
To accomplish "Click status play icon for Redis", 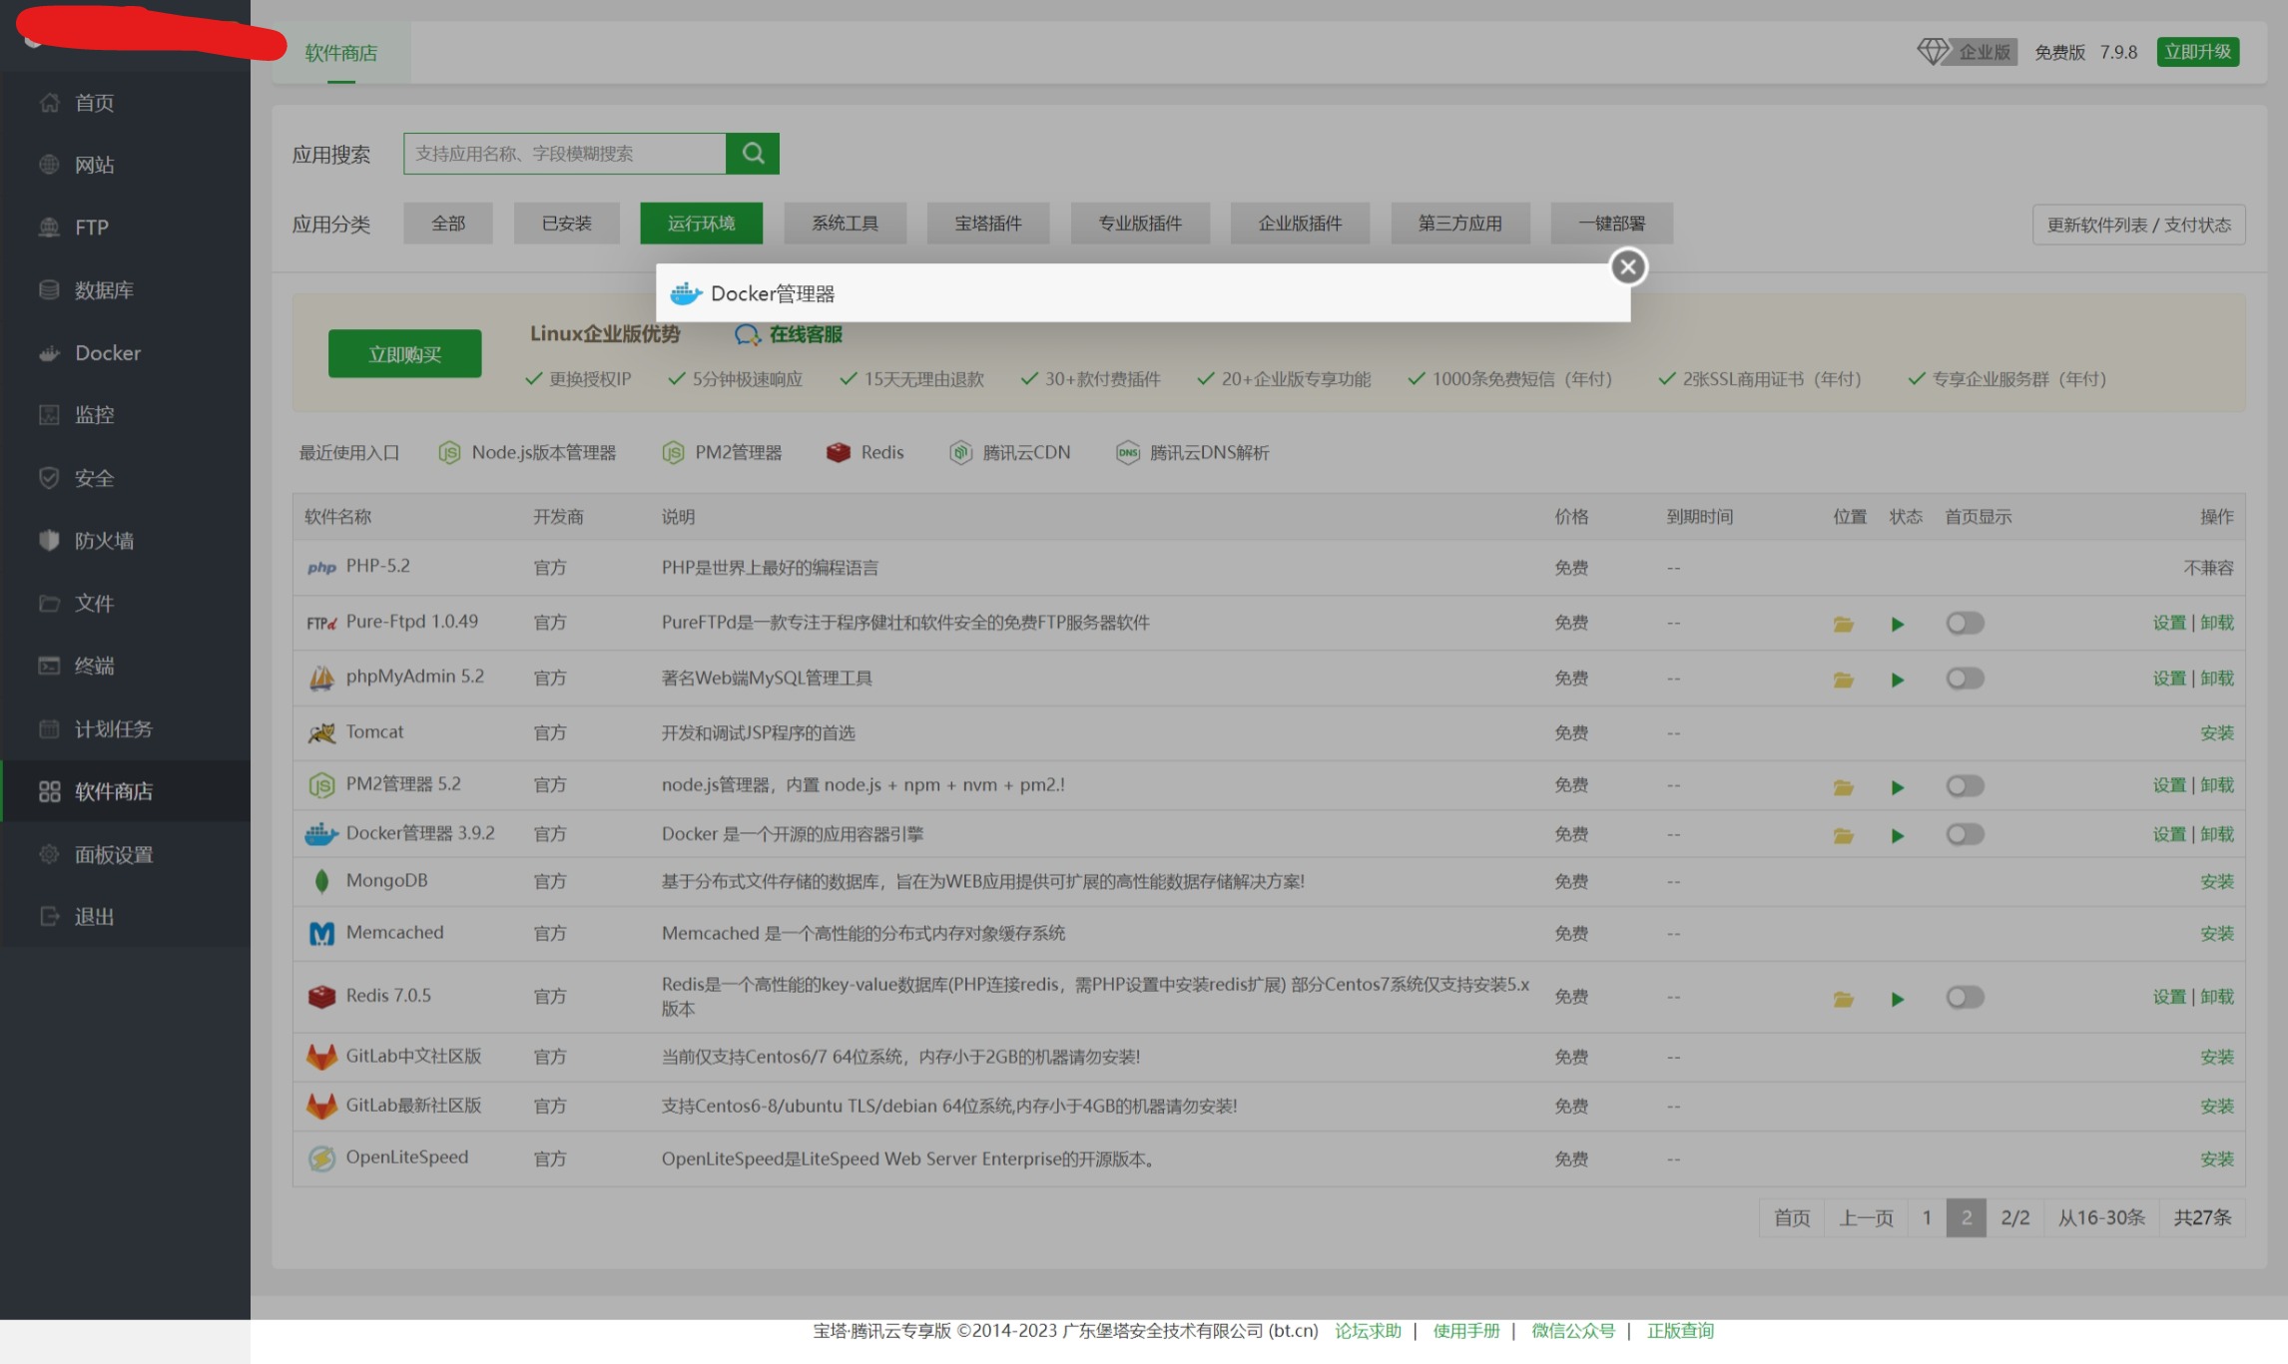I will tap(1898, 1000).
